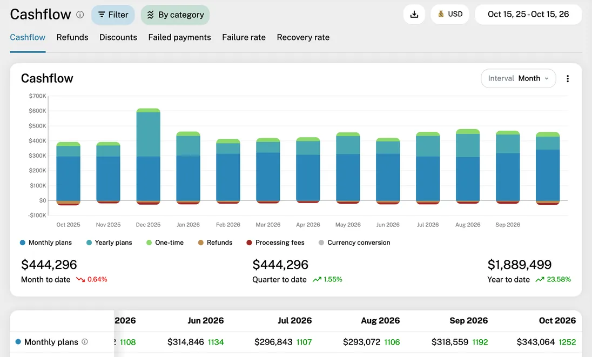Screen dimensions: 592x357
Task: Click the Year to date 23.58% change
Action: point(553,279)
